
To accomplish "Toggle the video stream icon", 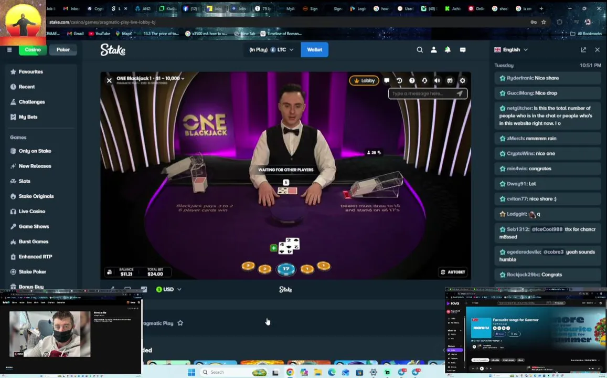I will [x=450, y=80].
